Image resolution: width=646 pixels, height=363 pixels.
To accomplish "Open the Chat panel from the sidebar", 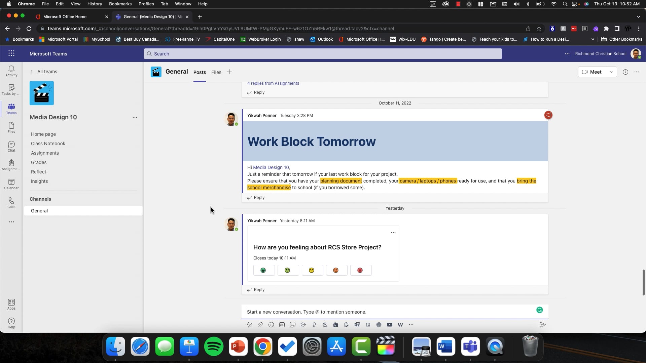I will 11,146.
